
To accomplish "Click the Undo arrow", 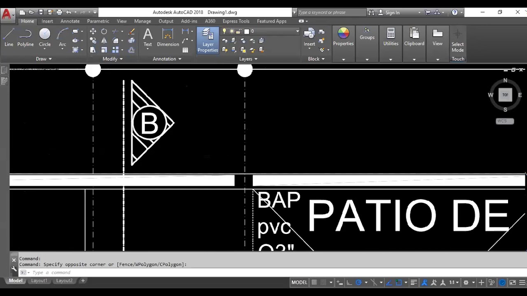I will tap(69, 12).
